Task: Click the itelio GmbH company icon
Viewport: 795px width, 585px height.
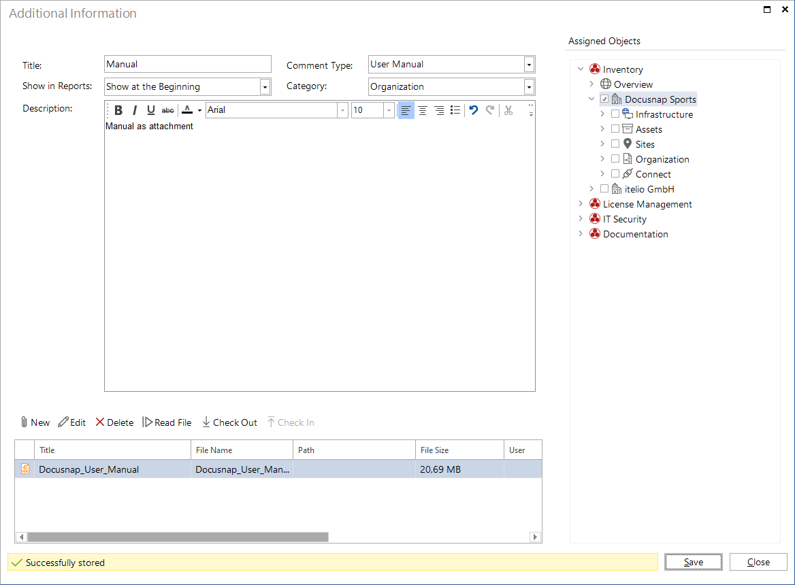Action: (617, 189)
